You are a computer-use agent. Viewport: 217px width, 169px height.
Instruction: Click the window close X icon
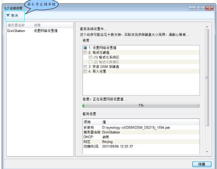tap(209, 8)
